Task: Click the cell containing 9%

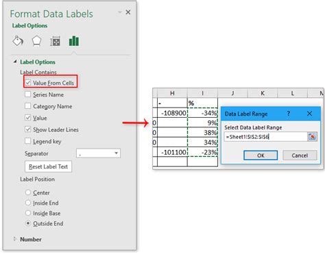Action: click(x=202, y=123)
